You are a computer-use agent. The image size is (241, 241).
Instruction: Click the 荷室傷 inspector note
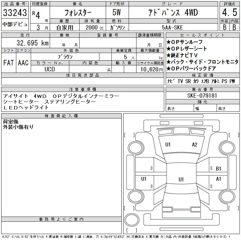pyautogui.click(x=11, y=121)
